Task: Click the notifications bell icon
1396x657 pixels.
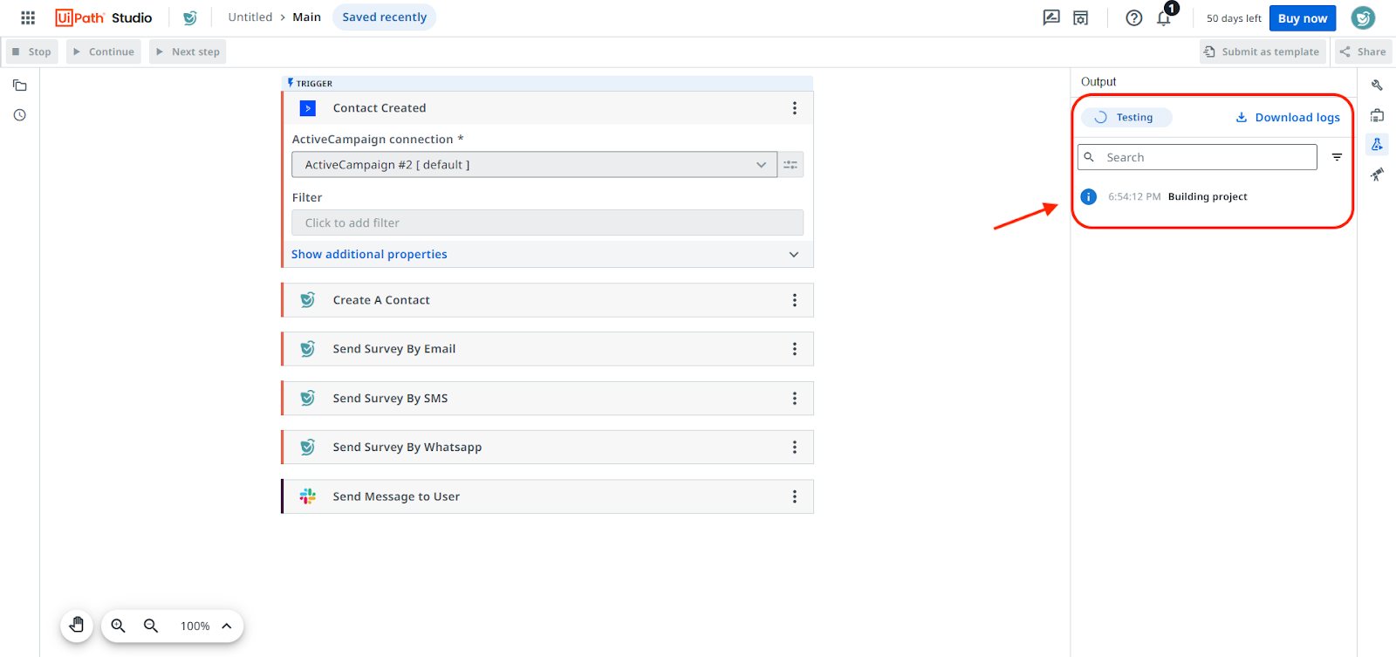Action: tap(1164, 18)
